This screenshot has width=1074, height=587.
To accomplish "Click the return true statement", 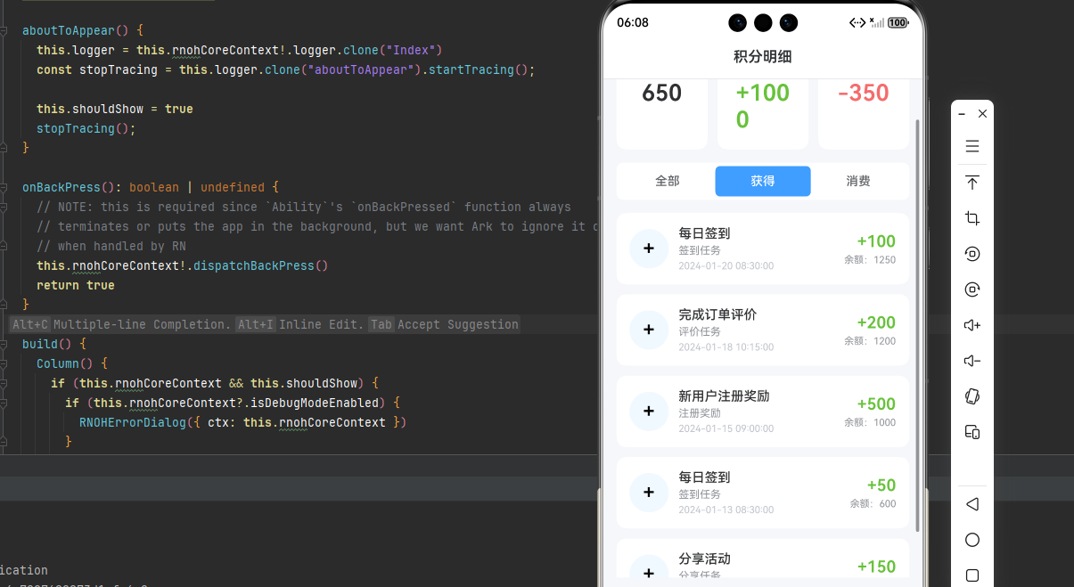I will click(x=76, y=285).
